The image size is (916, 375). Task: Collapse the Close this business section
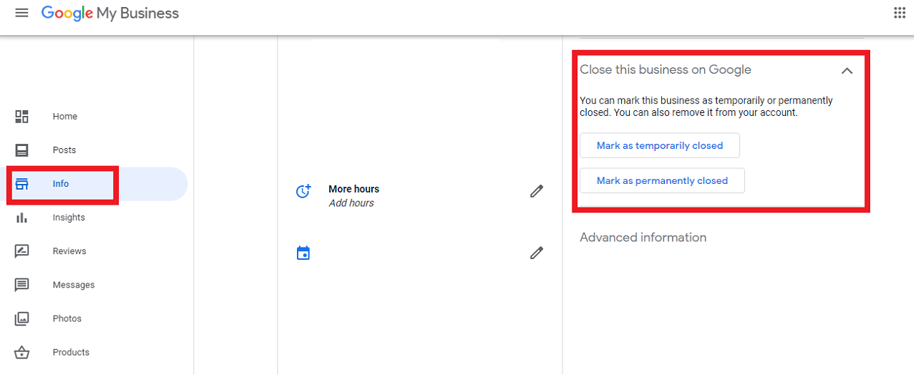[x=847, y=71]
